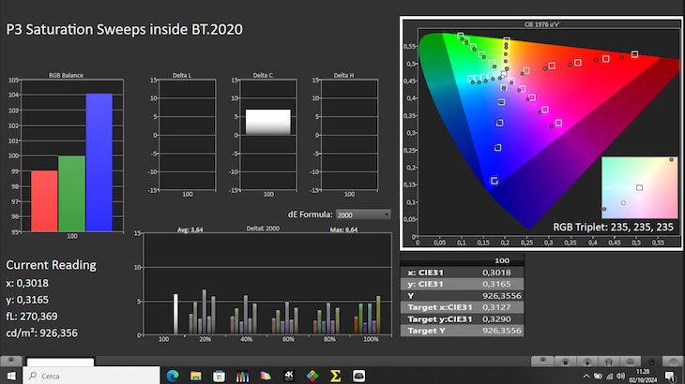685x384 pixels.
Task: Select the white tab at bottom left
Action: [60, 362]
